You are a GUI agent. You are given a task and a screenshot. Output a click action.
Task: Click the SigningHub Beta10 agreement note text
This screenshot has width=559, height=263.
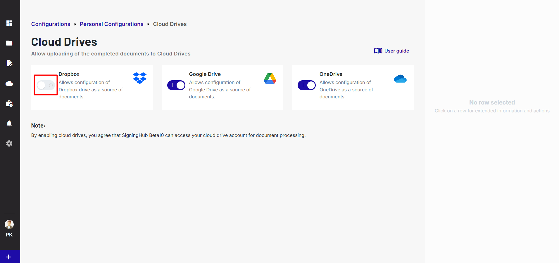pyautogui.click(x=168, y=135)
